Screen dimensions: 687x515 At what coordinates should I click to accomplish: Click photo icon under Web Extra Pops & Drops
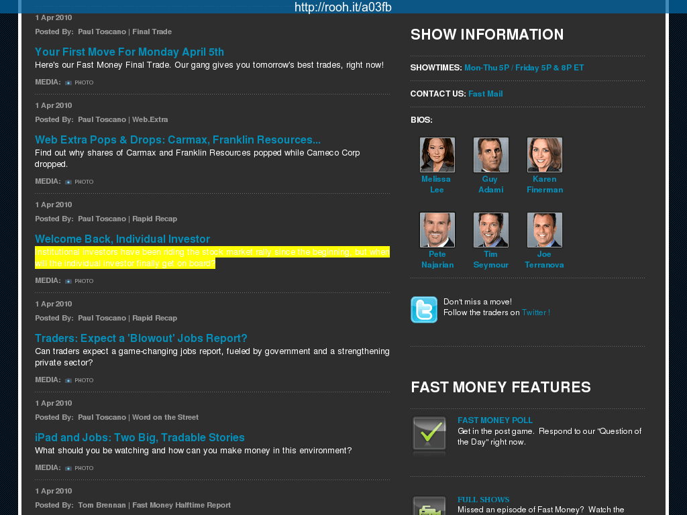tap(68, 182)
